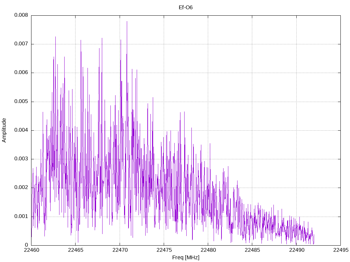The image size is (350, 262).
Task: Click the 22490 x-axis tick label
Action: 297,250
